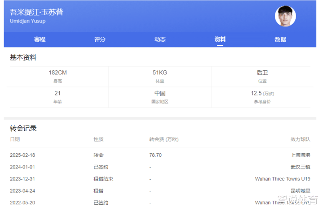Viewport: 323px width, 211px height.
Task: Click the 基本资料 section heading
Action: tap(23, 57)
